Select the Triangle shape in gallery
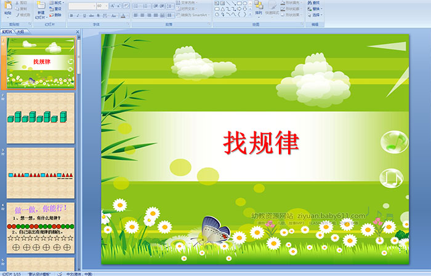Image resolution: width=431 pixels, height=276 pixels. (x=223, y=9)
